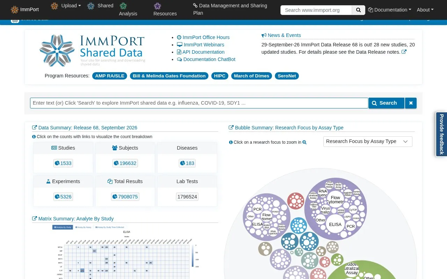Open the Research Focus by Assay Type selector
447x279 pixels.
tap(368, 142)
